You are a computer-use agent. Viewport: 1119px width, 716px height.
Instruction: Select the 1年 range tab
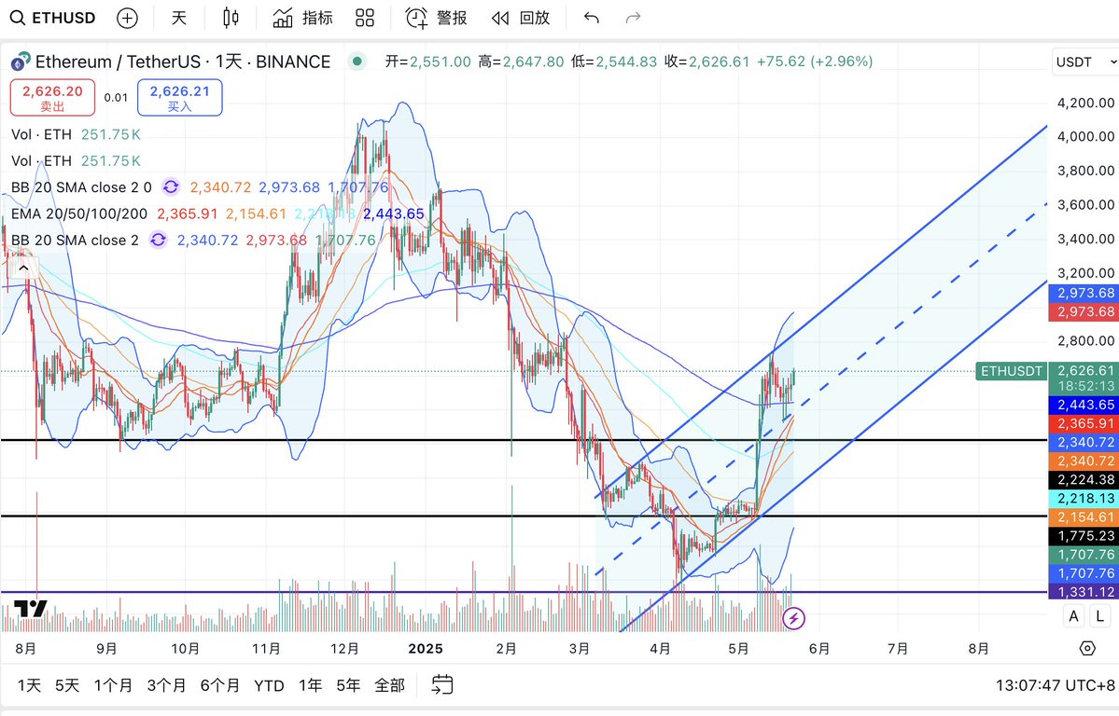coord(311,685)
